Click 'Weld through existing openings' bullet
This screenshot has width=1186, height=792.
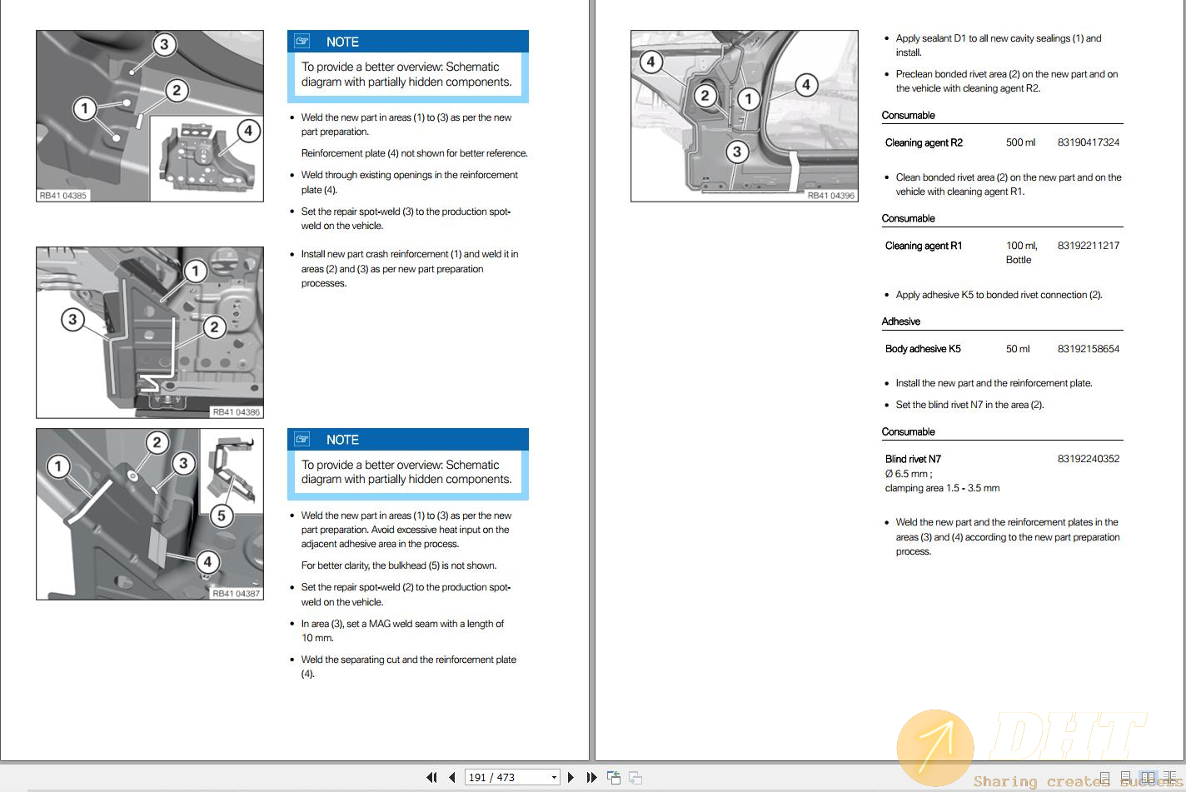click(410, 182)
